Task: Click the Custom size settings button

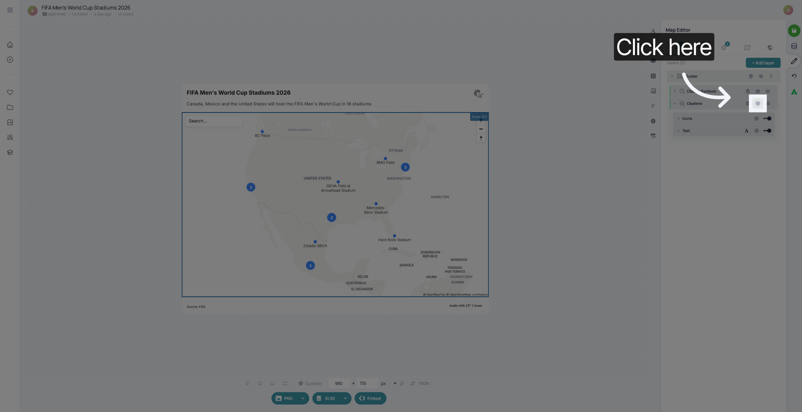Action: (x=310, y=384)
